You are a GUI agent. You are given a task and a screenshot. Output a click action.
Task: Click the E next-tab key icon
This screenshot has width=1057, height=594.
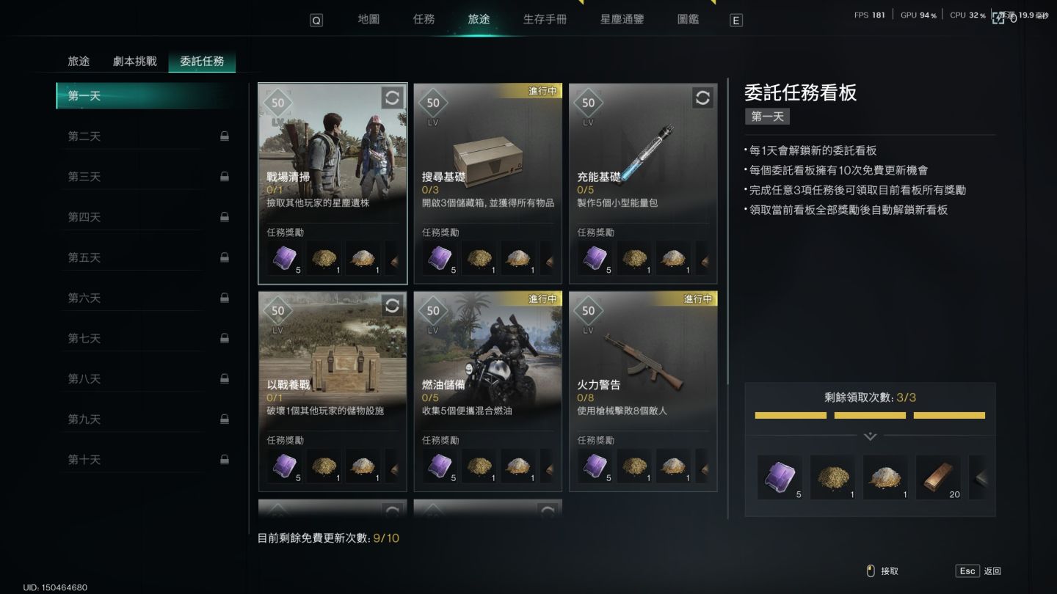pos(736,21)
